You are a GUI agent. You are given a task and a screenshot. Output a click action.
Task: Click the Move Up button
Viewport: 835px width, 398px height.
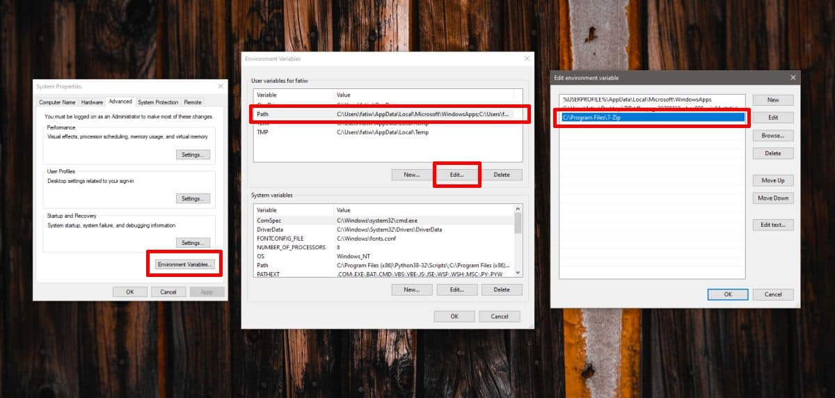772,180
